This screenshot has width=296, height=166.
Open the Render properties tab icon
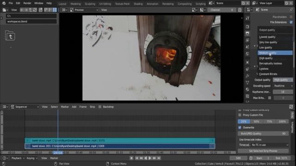pyautogui.click(x=247, y=27)
